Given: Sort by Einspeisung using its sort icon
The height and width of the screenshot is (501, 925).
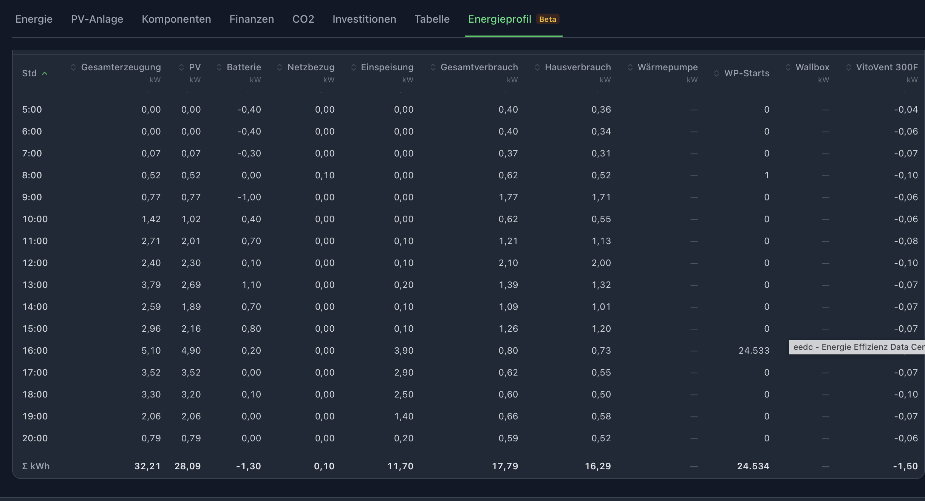Looking at the screenshot, I should [354, 67].
